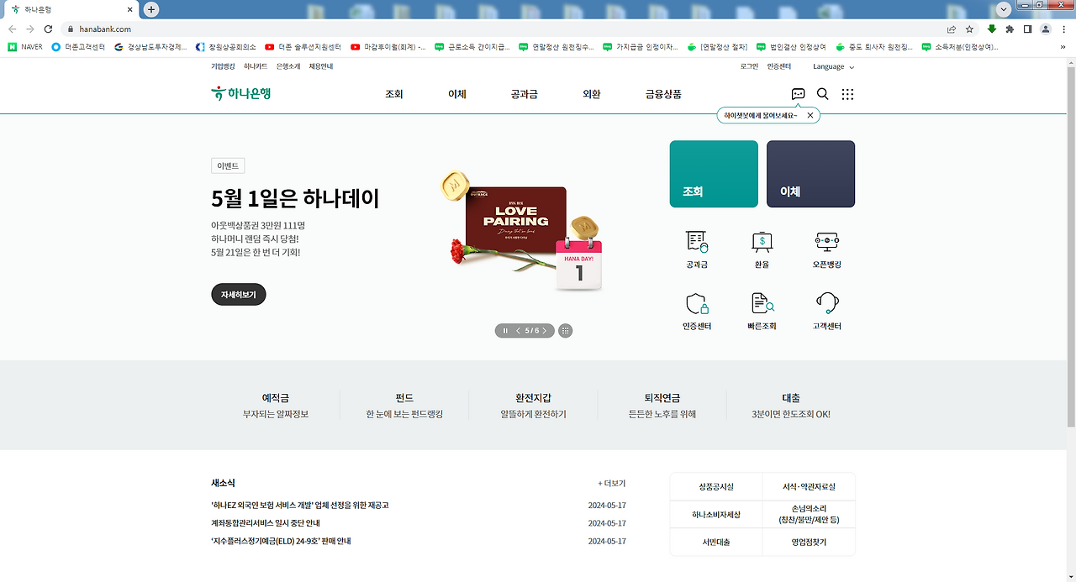Open the banner list grid button
Image resolution: width=1076 pixels, height=582 pixels.
tap(566, 331)
